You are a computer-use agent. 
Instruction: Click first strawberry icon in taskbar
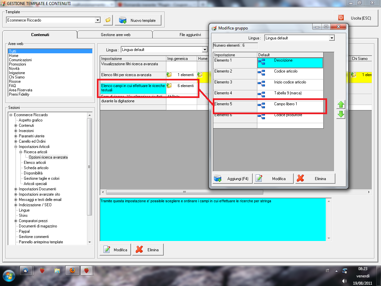tap(42, 270)
